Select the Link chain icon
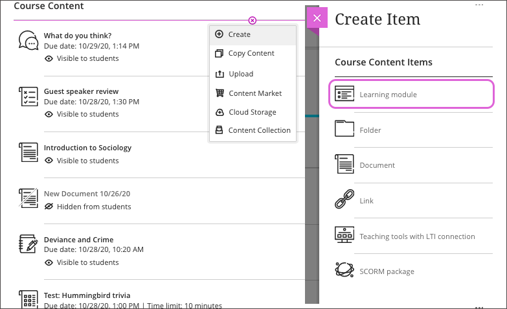The height and width of the screenshot is (309, 507). tap(344, 200)
